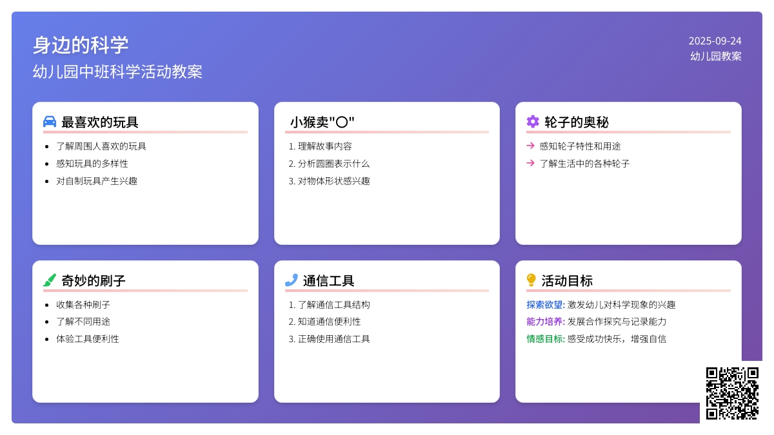774x435 pixels.
Task: Click the 活动目标 heading text
Action: coord(567,281)
